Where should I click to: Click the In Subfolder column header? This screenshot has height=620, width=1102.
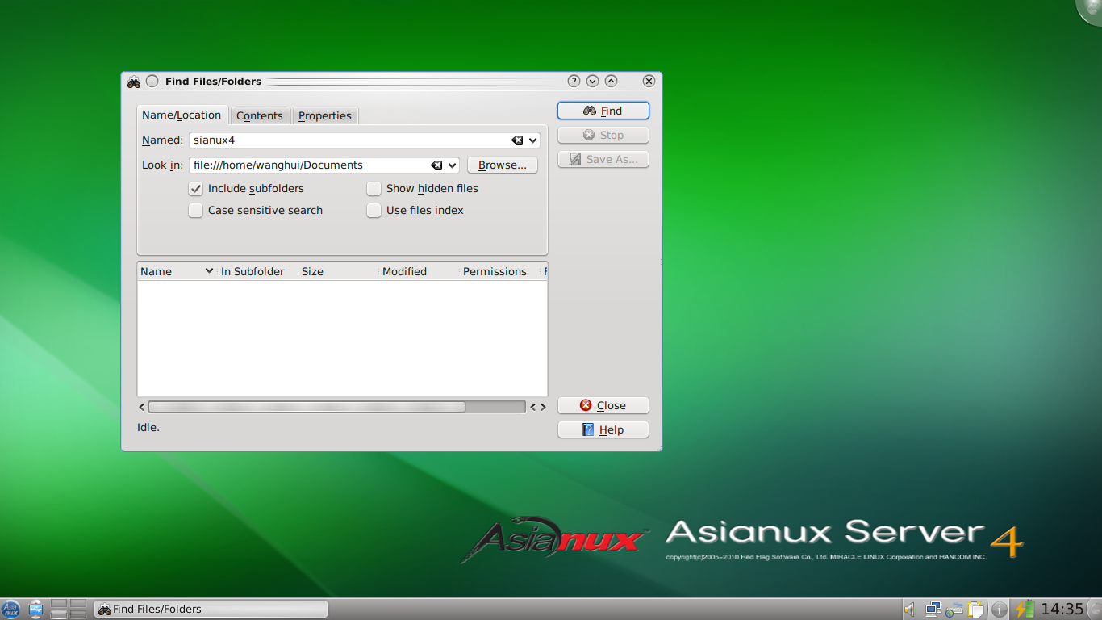257,271
